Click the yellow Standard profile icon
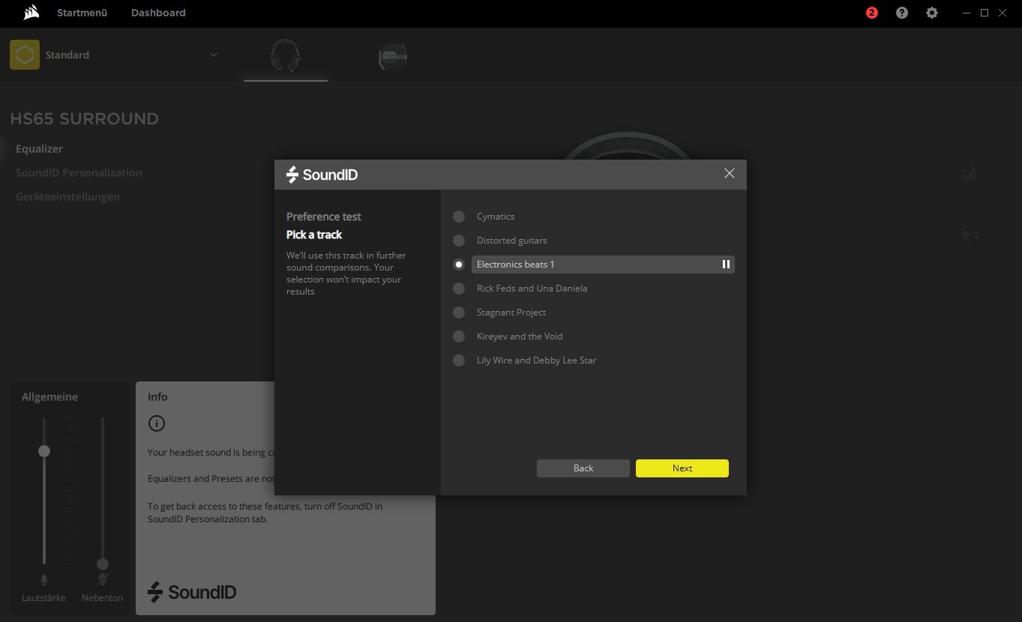Screen dimensions: 1022x622 (x=25, y=55)
